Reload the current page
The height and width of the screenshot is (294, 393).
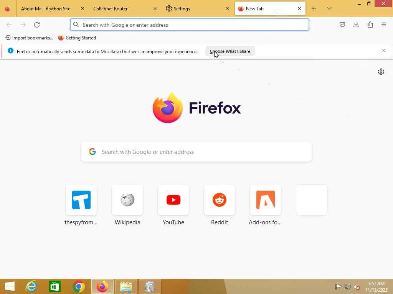click(x=37, y=25)
